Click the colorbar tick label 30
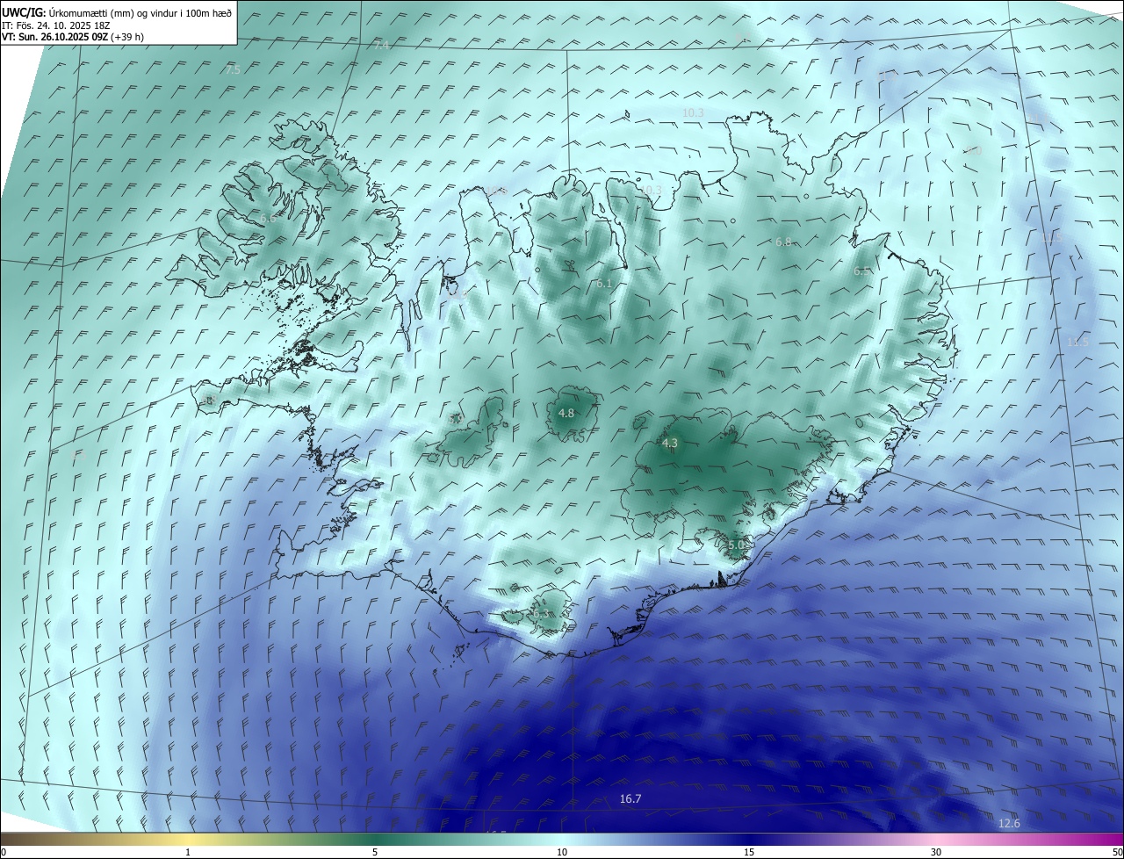 (936, 852)
